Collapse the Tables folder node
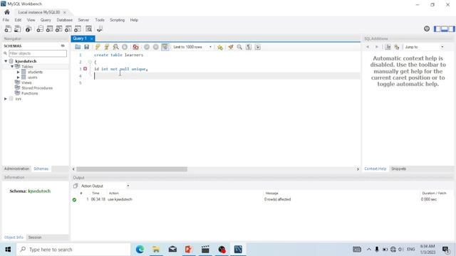The width and height of the screenshot is (456, 256). tap(12, 66)
